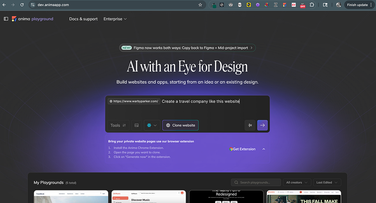Start voice input with the waveform icon
376x203 pixels.
(250, 125)
